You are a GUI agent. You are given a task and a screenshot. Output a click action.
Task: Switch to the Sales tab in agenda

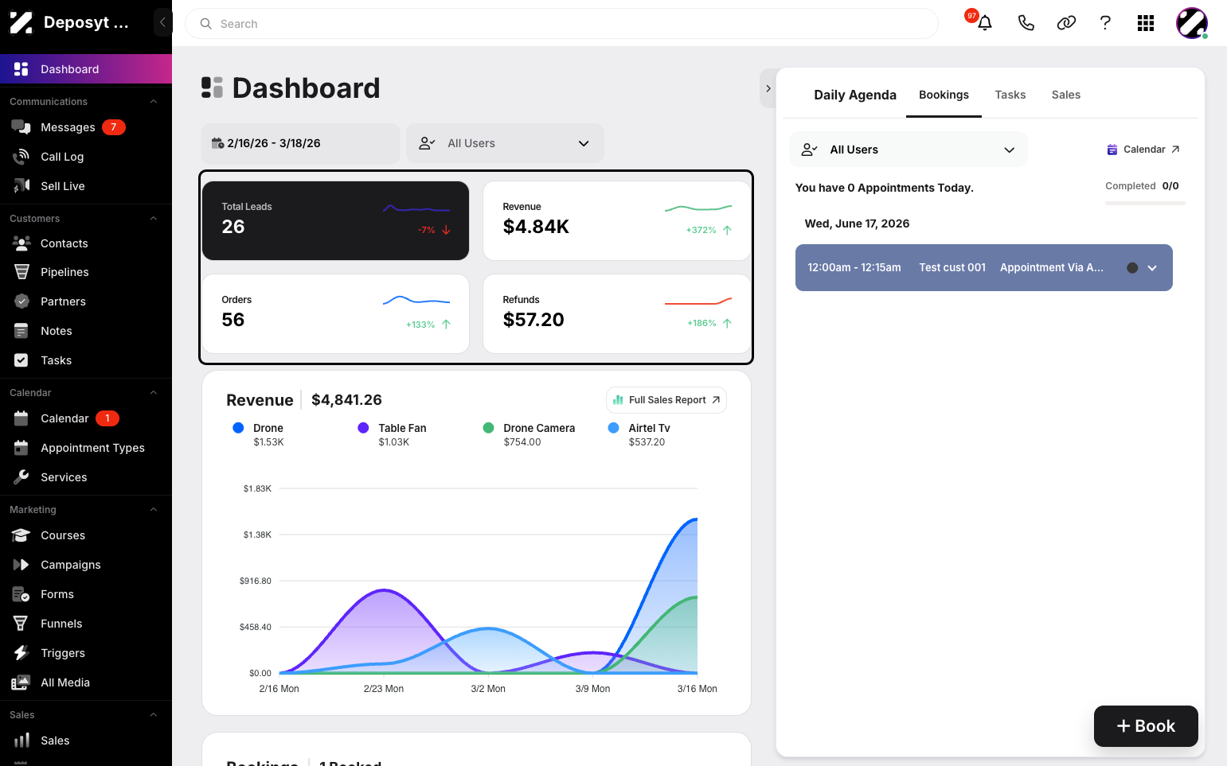click(1066, 95)
